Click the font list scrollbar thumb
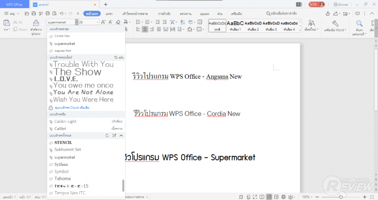 point(123,185)
